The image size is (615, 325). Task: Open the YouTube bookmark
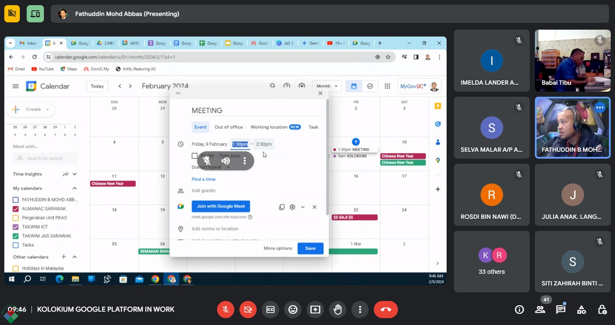tap(43, 69)
